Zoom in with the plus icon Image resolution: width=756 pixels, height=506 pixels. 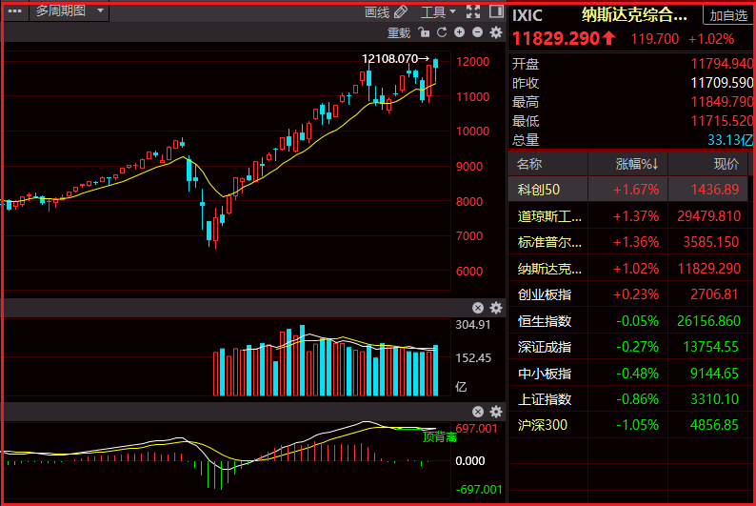click(460, 32)
